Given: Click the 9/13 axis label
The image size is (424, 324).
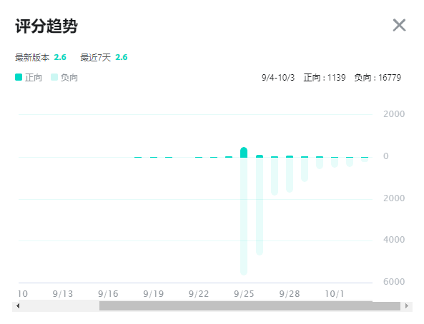Looking at the screenshot, I should point(63,294).
